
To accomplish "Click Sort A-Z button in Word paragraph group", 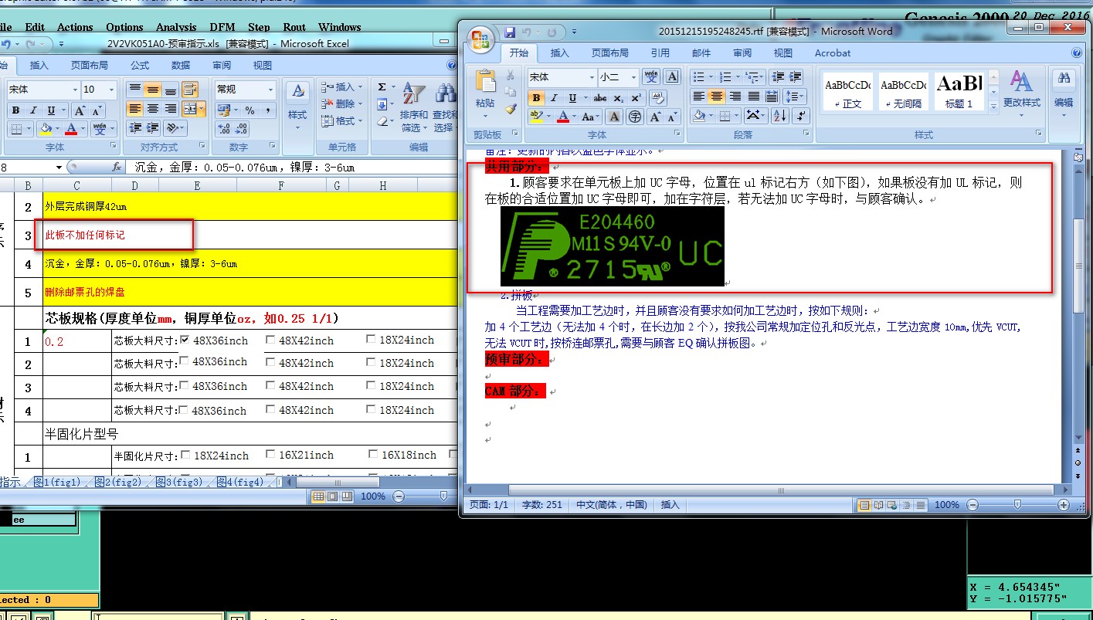I will 780,116.
